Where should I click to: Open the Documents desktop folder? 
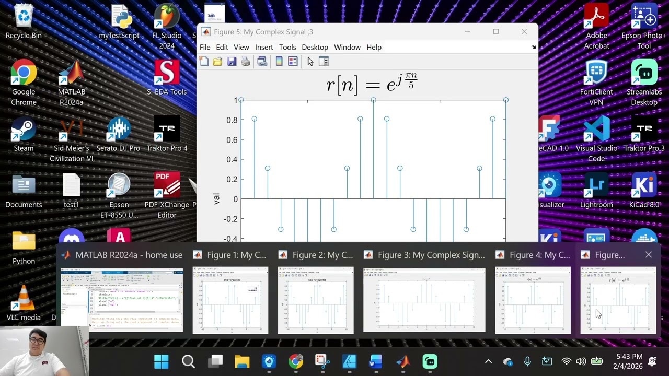click(24, 191)
